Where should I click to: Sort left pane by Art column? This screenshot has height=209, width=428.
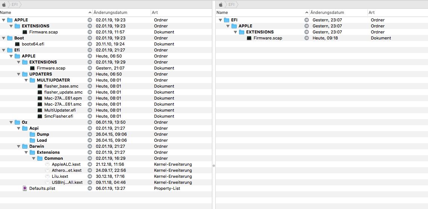pyautogui.click(x=181, y=12)
